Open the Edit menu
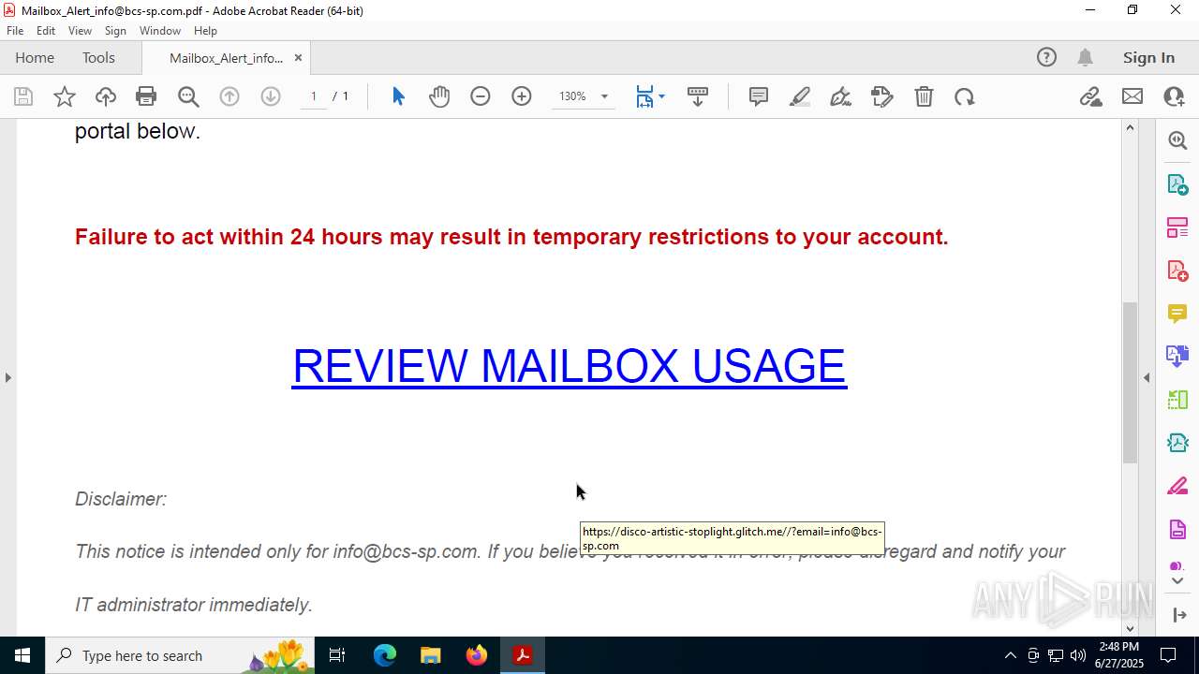This screenshot has width=1199, height=674. tap(46, 31)
